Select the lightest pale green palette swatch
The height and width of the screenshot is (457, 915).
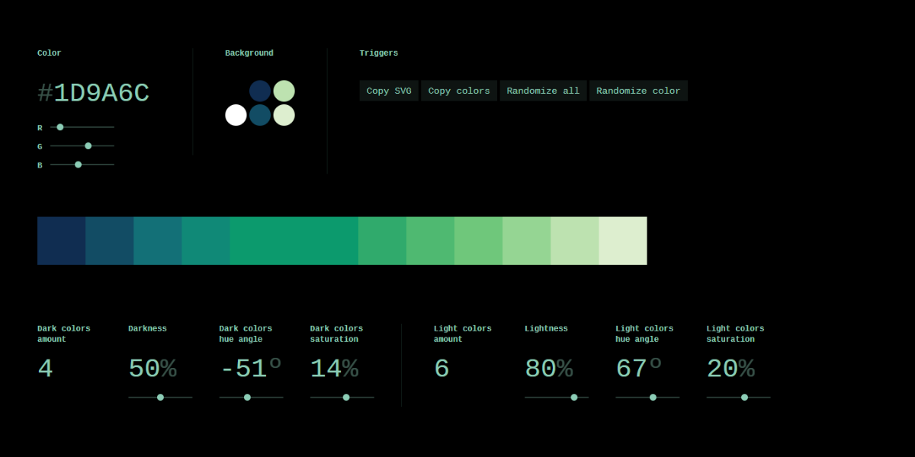(623, 241)
